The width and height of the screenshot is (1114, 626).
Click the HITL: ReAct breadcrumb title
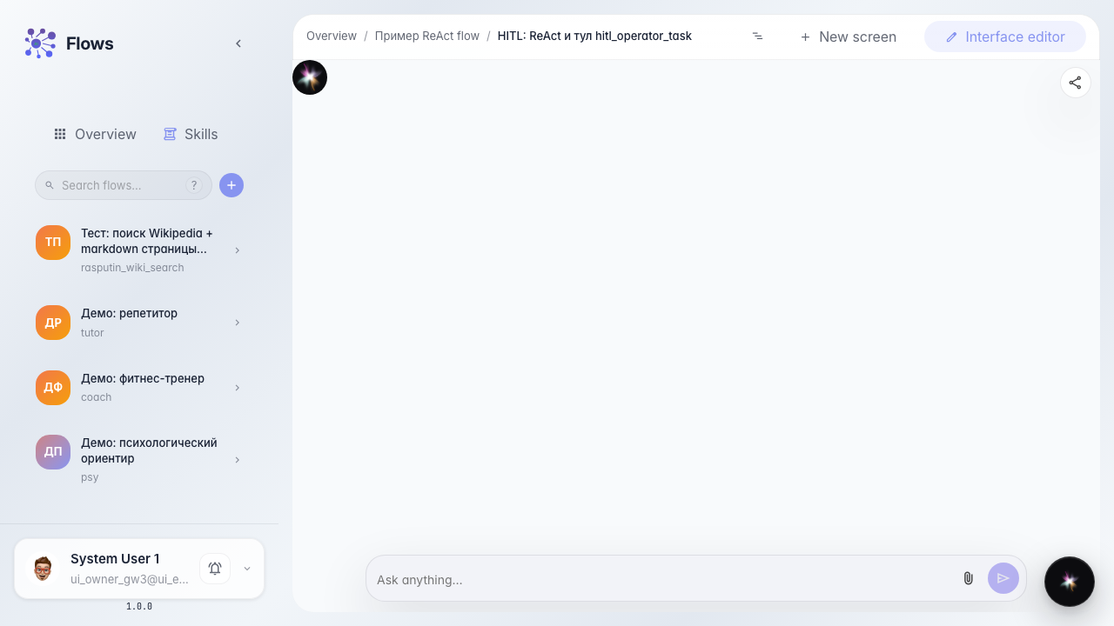(x=594, y=37)
